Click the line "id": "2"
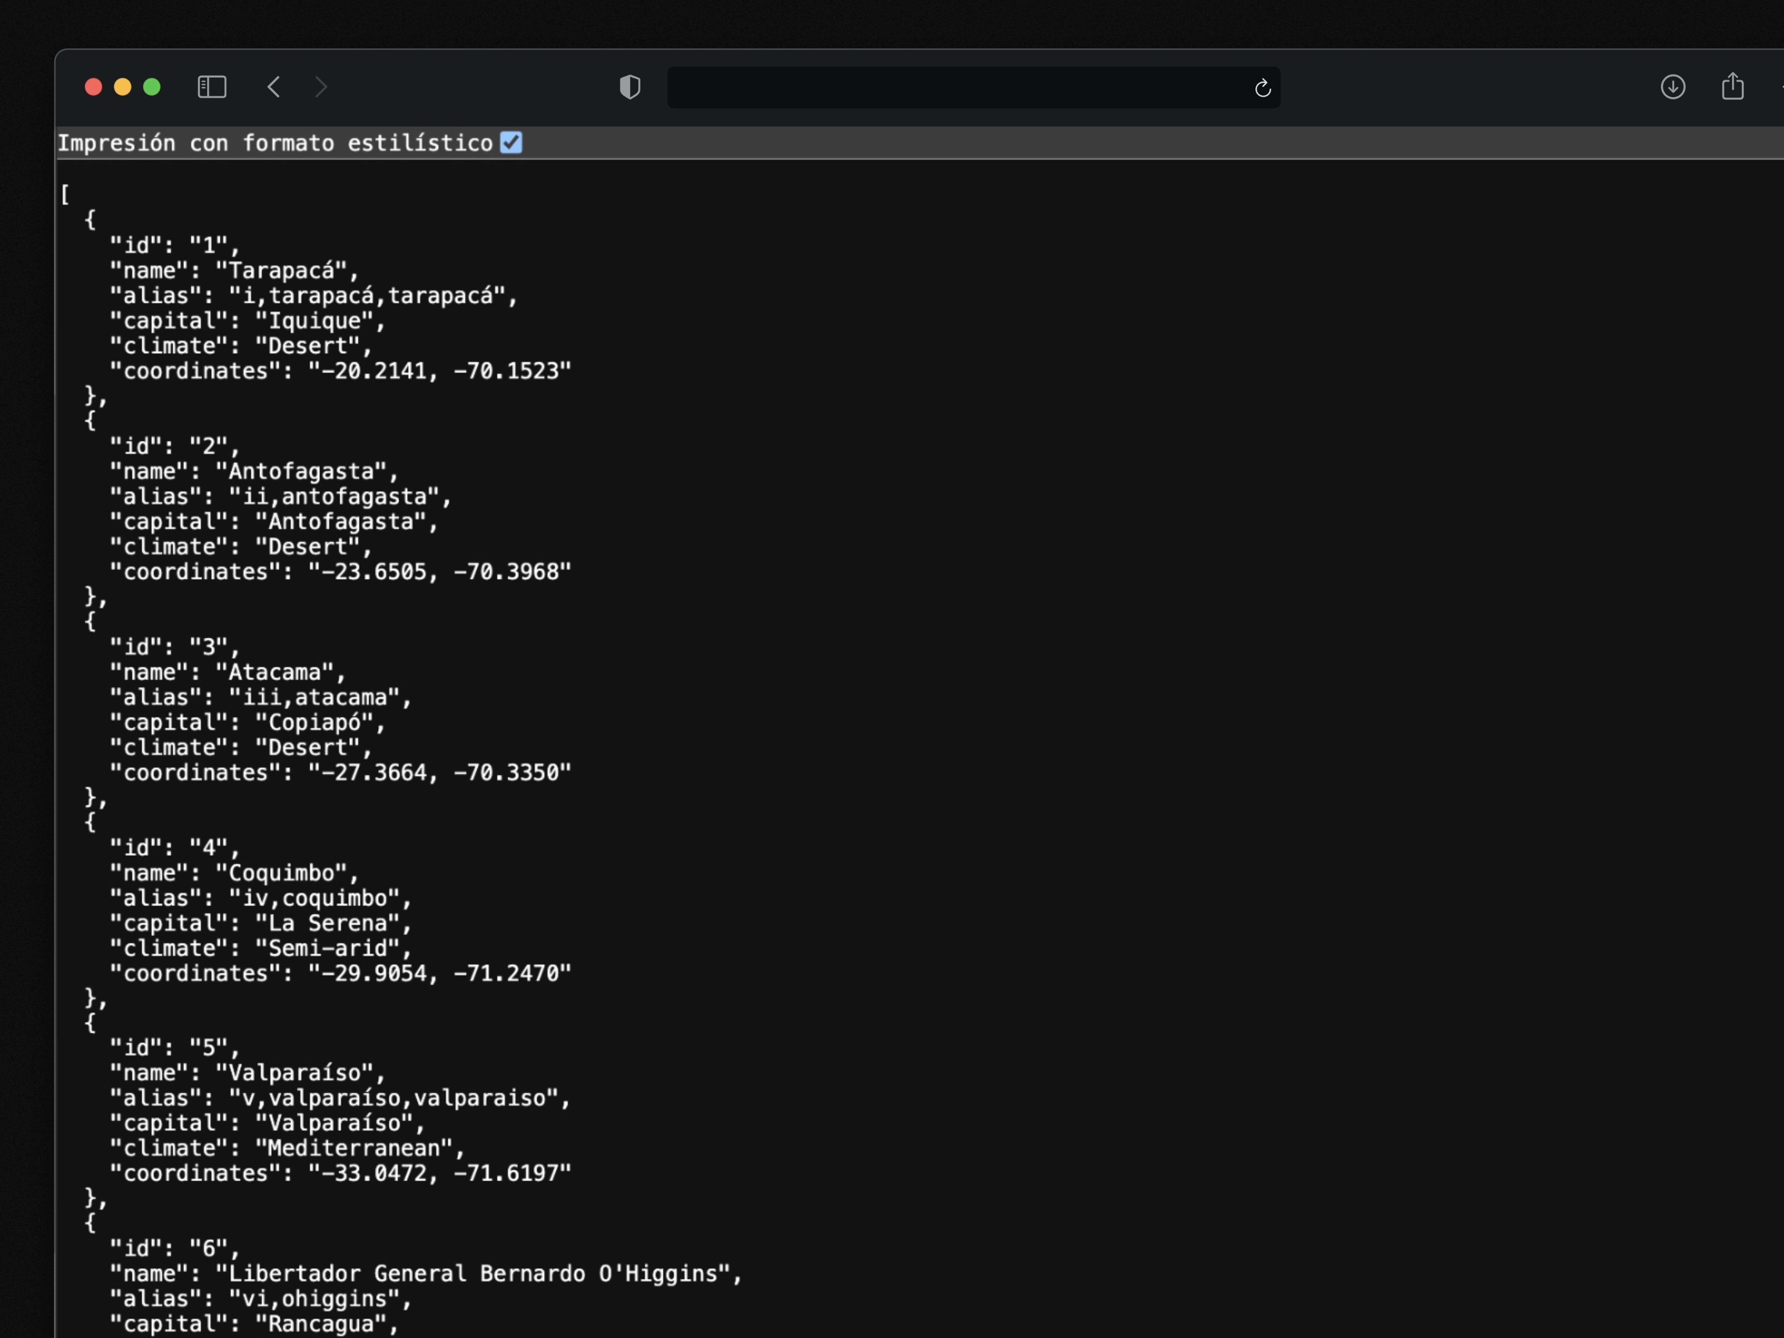Viewport: 1784px width, 1338px height. click(175, 446)
